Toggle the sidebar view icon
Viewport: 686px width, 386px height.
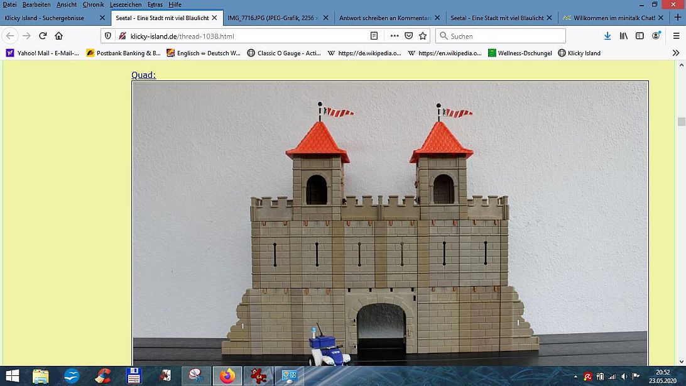coord(640,36)
